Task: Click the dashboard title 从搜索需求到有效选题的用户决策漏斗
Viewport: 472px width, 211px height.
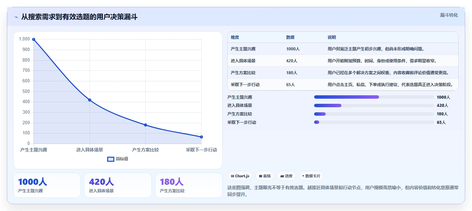Action: coord(79,17)
